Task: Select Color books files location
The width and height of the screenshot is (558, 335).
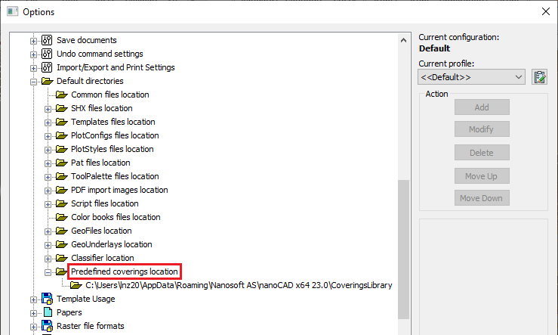Action: tap(116, 217)
